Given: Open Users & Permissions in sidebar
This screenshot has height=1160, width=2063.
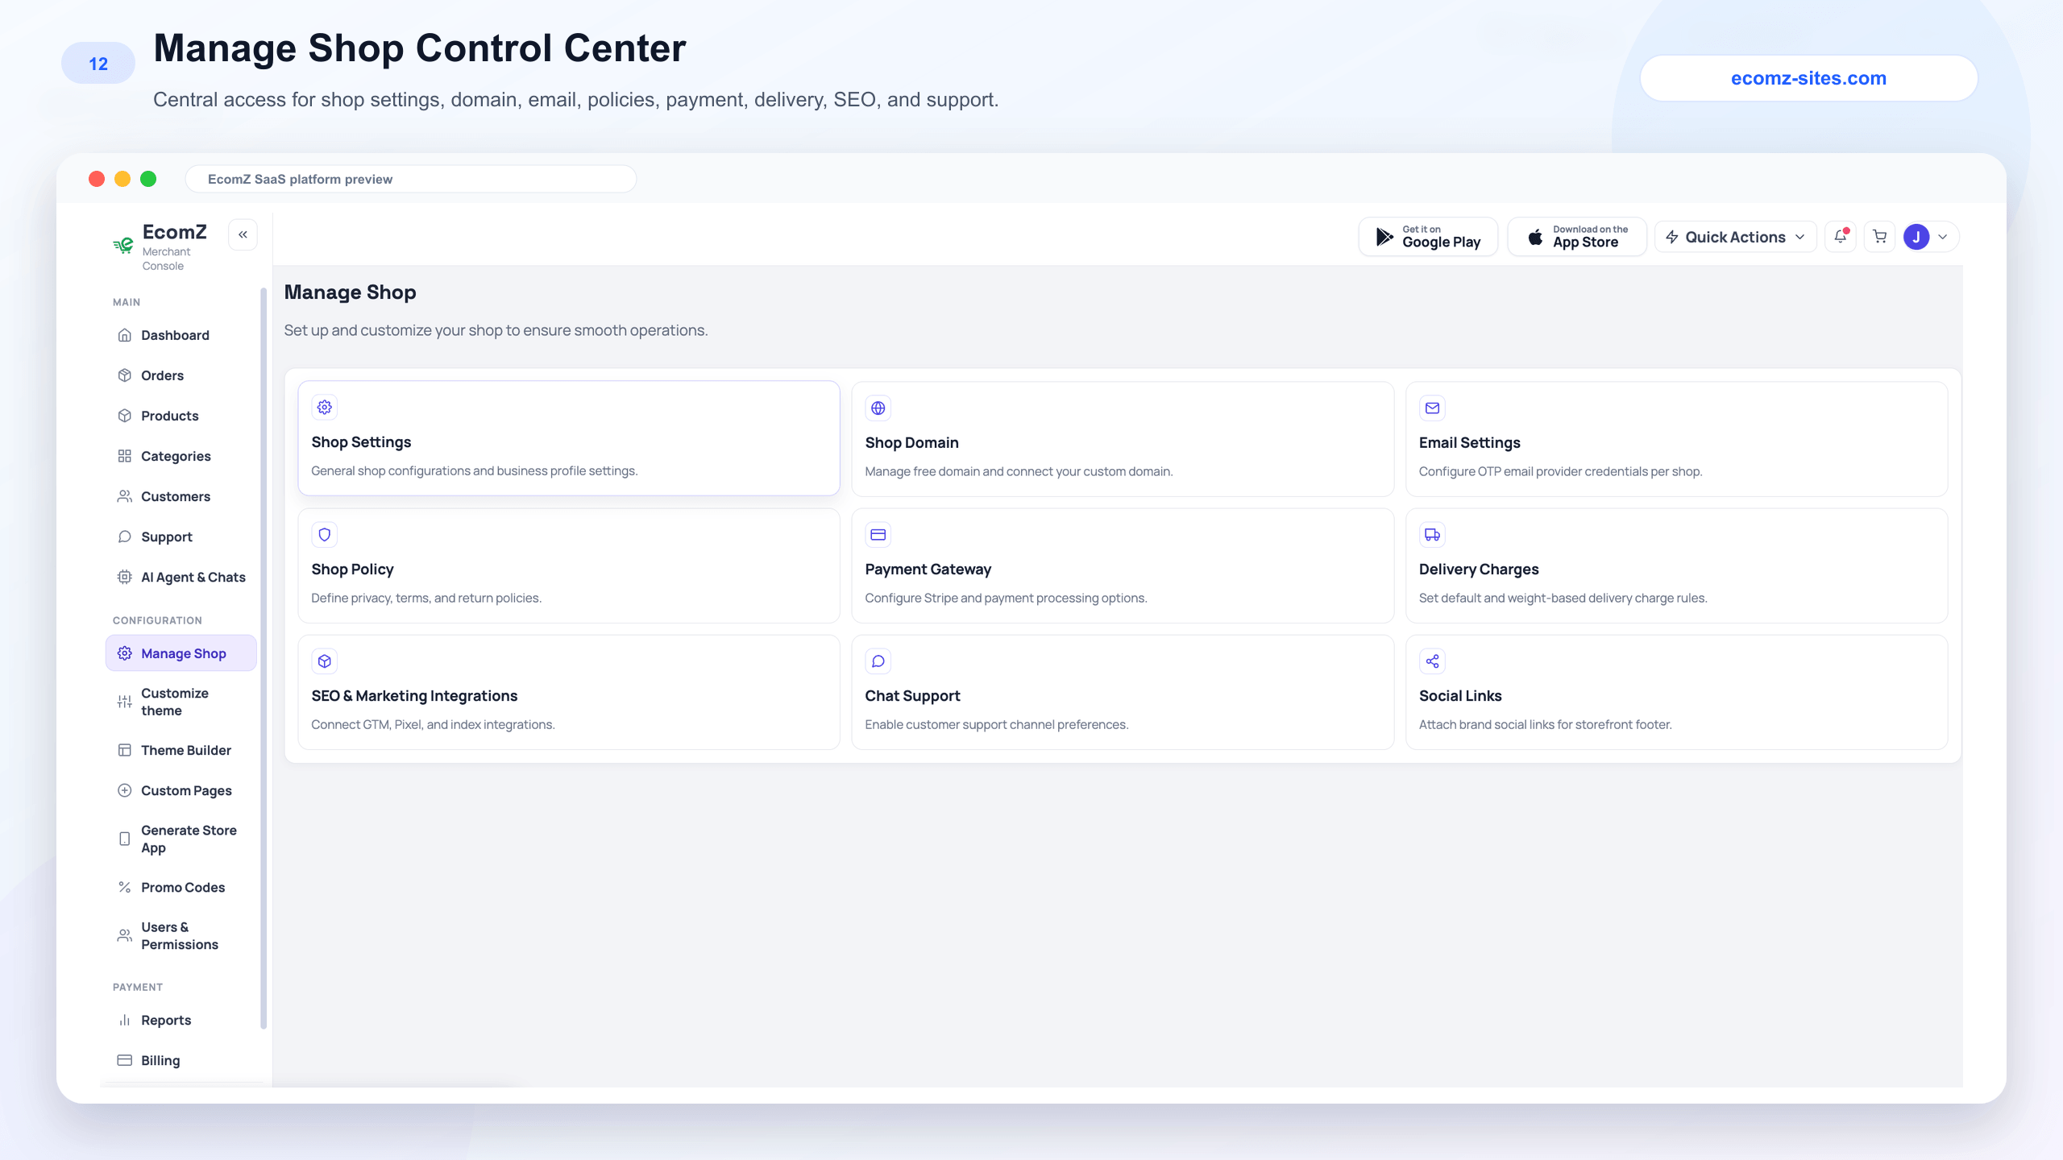Looking at the screenshot, I should (181, 935).
